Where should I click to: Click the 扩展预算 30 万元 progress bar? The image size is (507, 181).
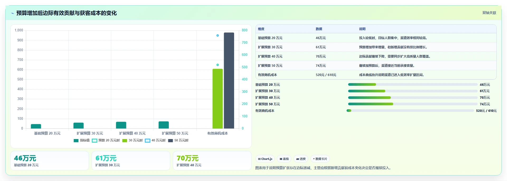[x=413, y=91]
